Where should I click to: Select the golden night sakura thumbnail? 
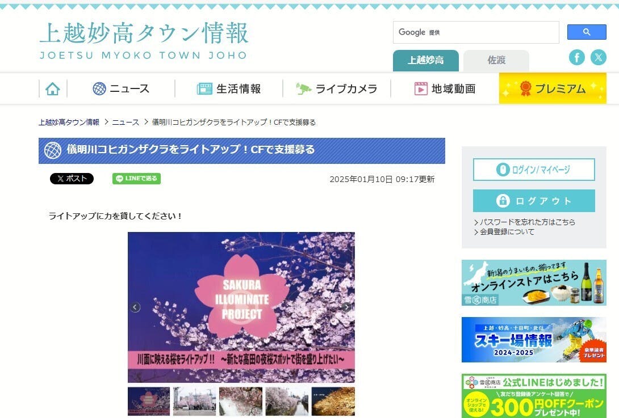click(x=333, y=401)
